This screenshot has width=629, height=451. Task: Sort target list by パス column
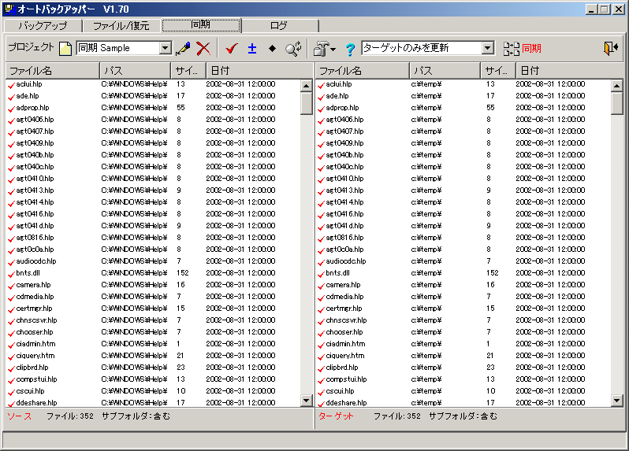pos(445,71)
